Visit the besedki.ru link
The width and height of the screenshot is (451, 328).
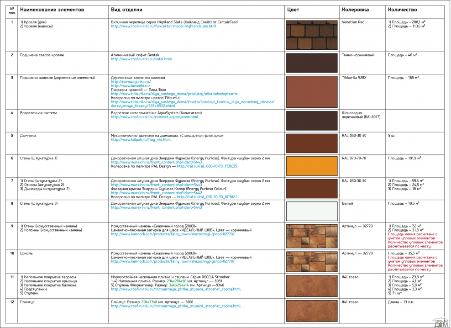[x=125, y=86]
